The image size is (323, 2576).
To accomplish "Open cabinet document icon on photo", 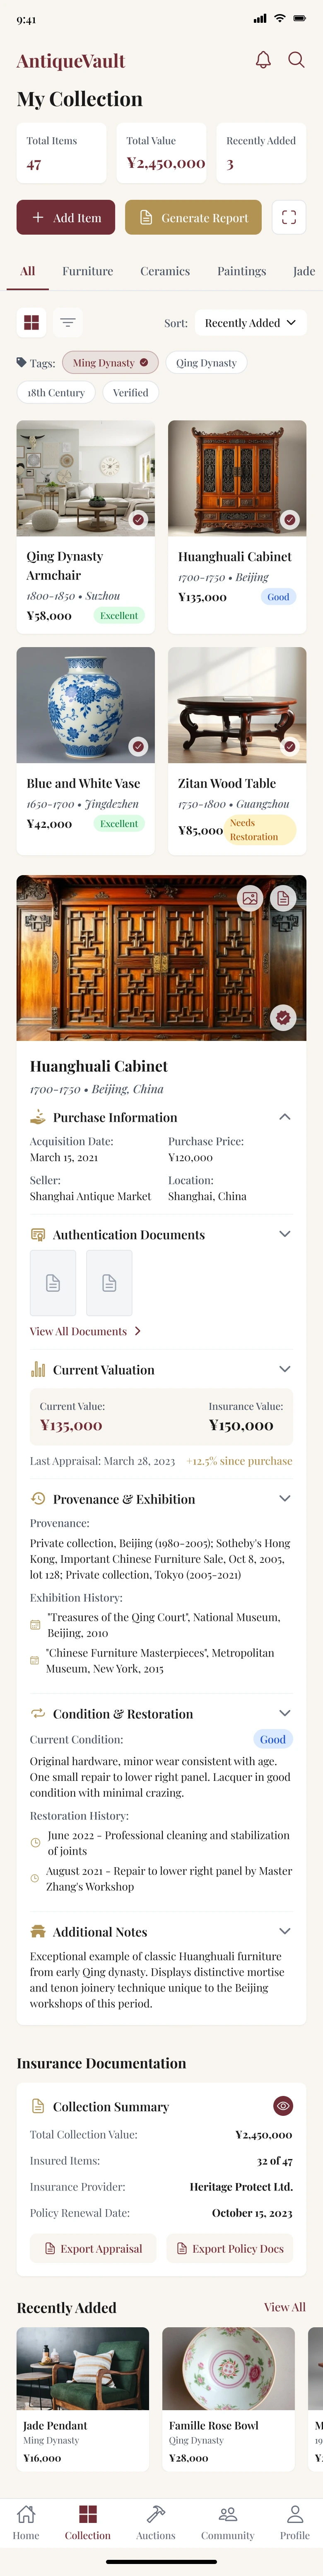I will coord(284,898).
